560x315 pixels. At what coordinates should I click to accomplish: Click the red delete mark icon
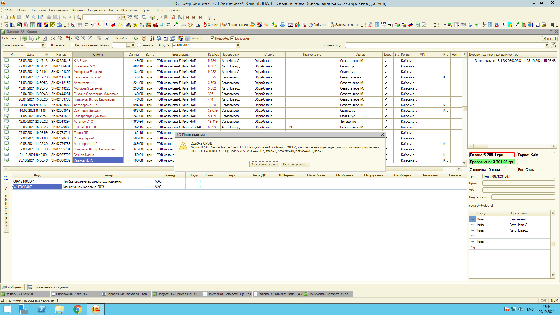(45, 38)
